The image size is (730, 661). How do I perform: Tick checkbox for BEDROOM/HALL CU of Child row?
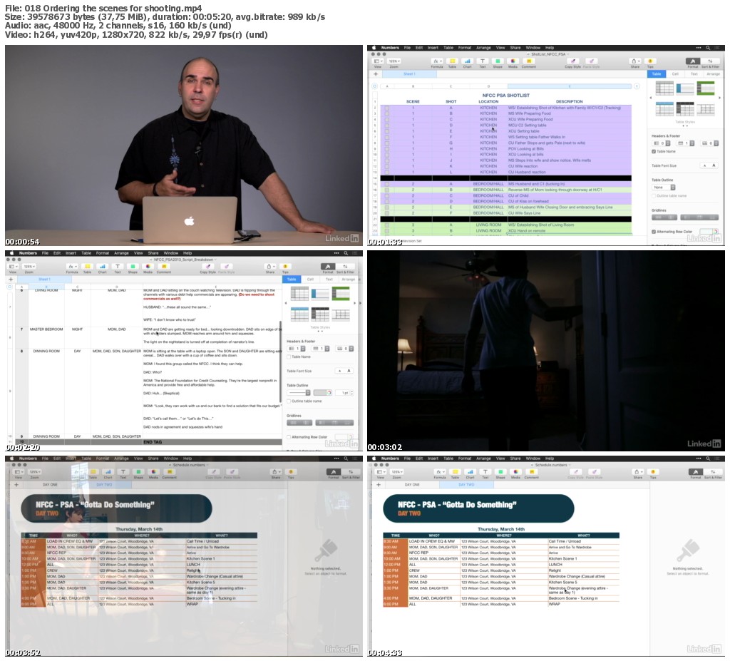click(x=386, y=195)
